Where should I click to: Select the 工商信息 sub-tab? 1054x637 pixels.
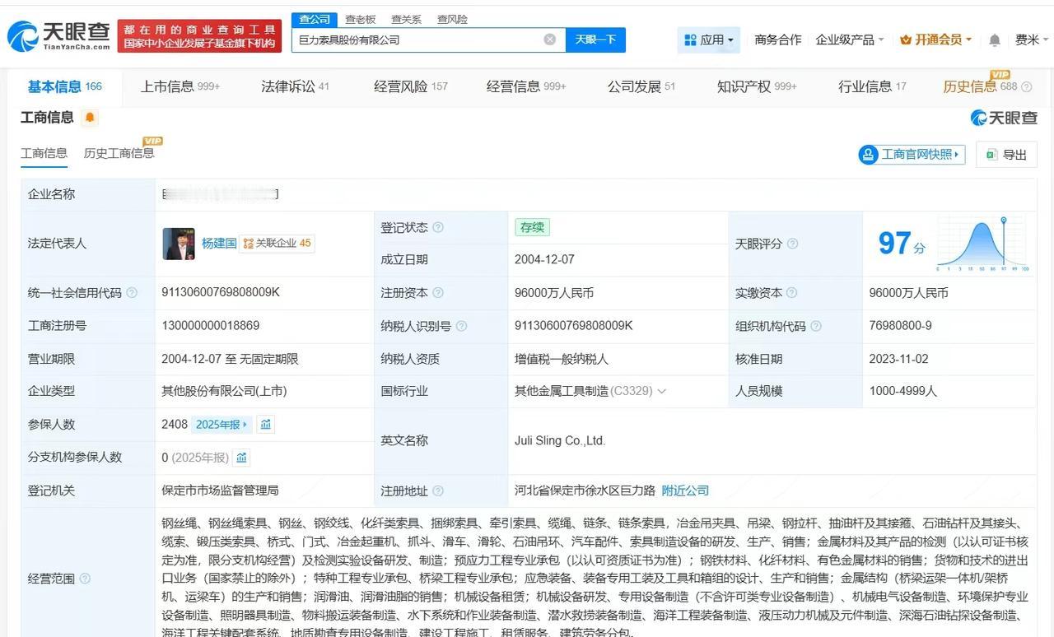(x=44, y=153)
